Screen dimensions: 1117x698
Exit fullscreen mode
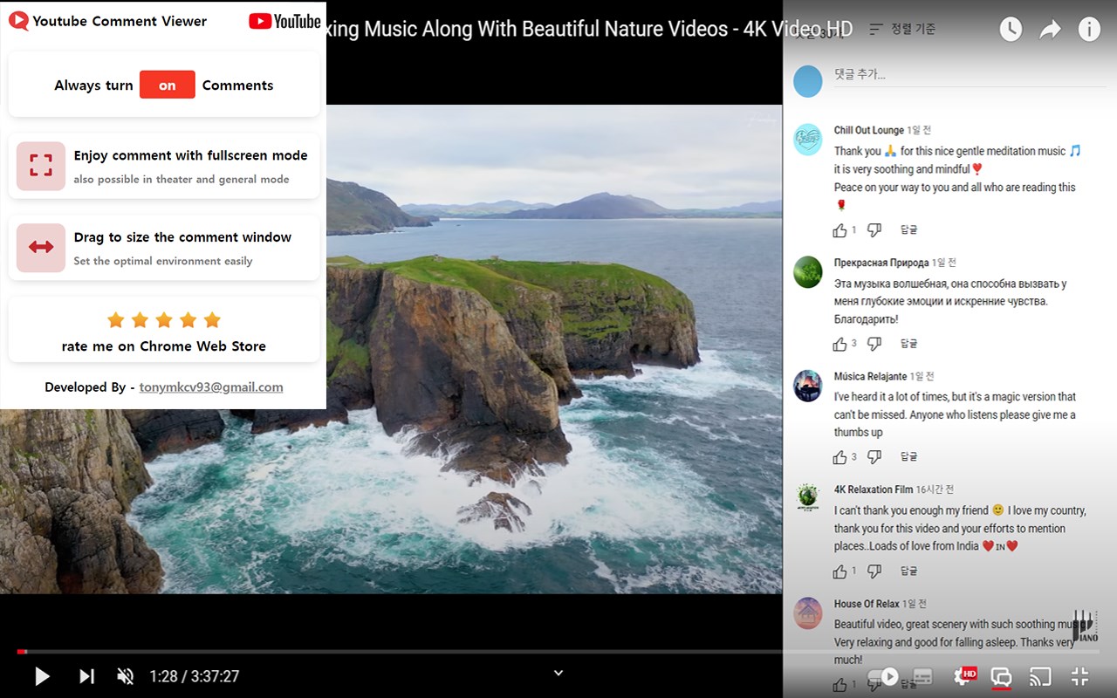pos(1079,676)
